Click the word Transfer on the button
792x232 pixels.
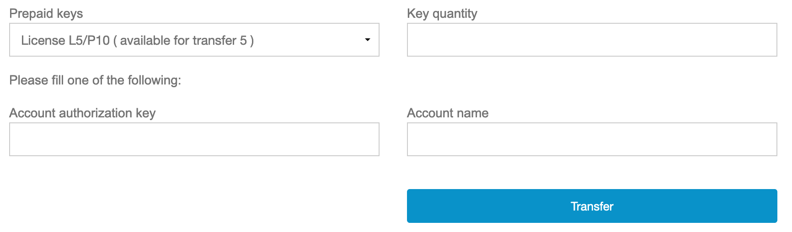(x=592, y=206)
